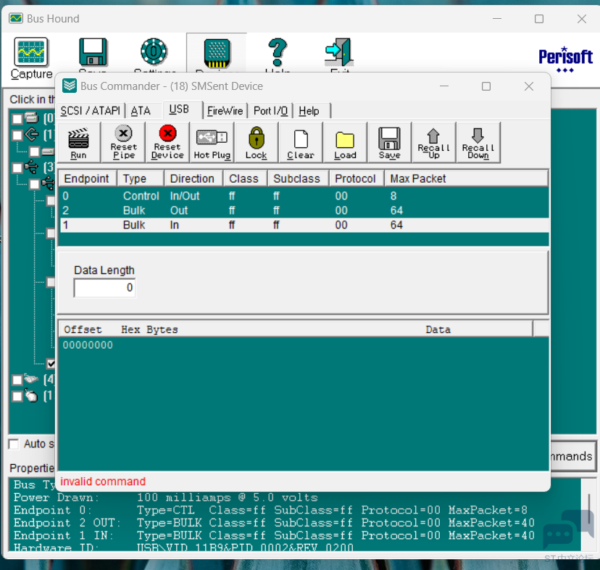This screenshot has height=570, width=600.
Task: Click the Recall Up arrow
Action: [x=434, y=143]
